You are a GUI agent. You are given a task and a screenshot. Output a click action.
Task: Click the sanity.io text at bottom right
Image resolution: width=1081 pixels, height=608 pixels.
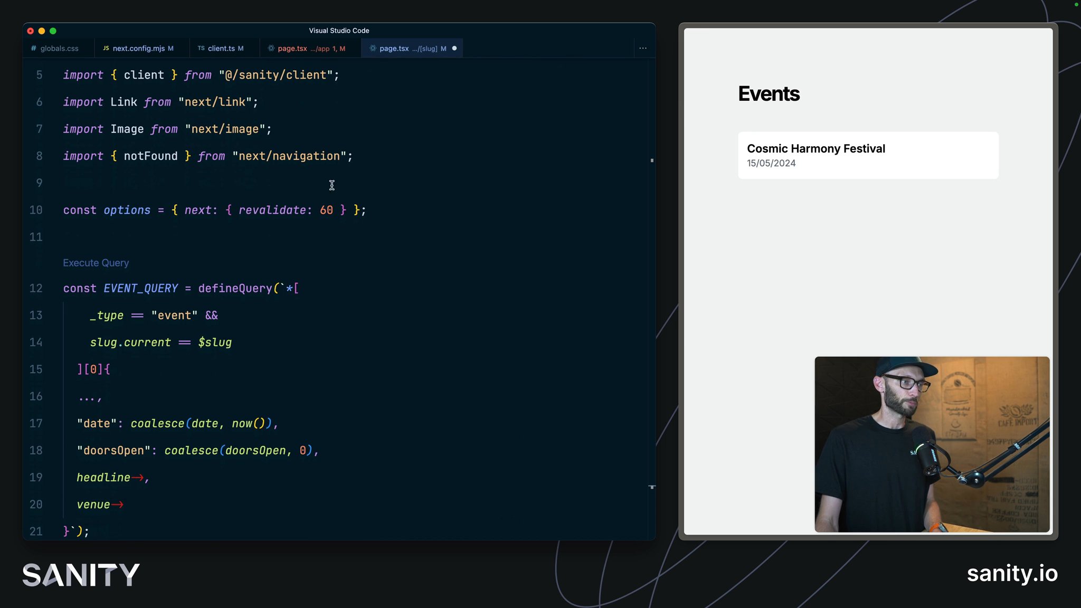pyautogui.click(x=1012, y=573)
